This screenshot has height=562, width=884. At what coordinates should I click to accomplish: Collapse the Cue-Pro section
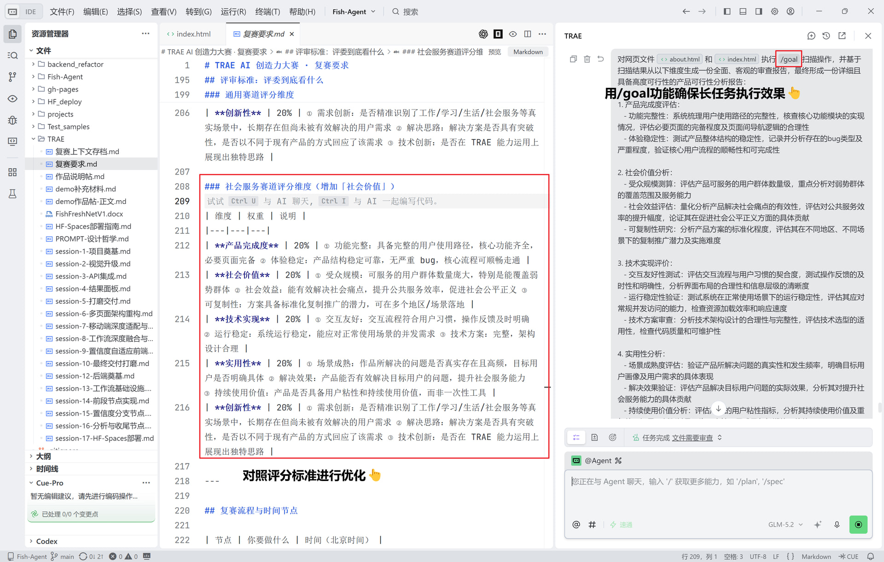(x=50, y=483)
